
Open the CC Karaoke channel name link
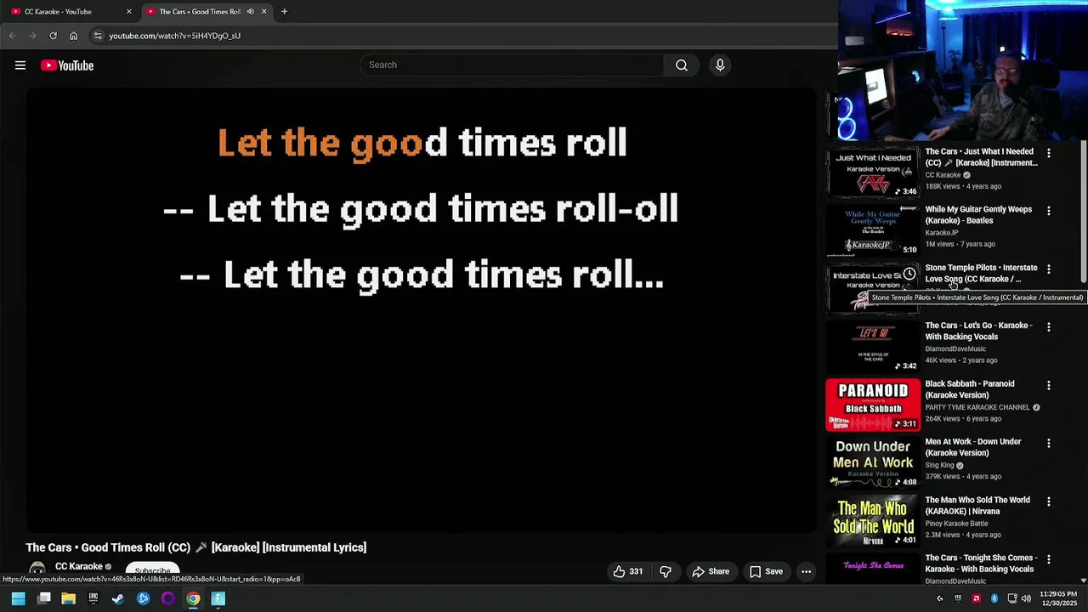79,566
